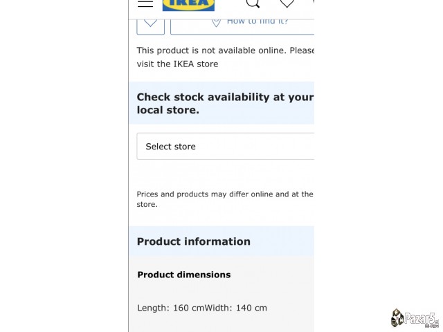This screenshot has height=332, width=443.
Task: Open search with the magnifier icon
Action: tap(253, 3)
